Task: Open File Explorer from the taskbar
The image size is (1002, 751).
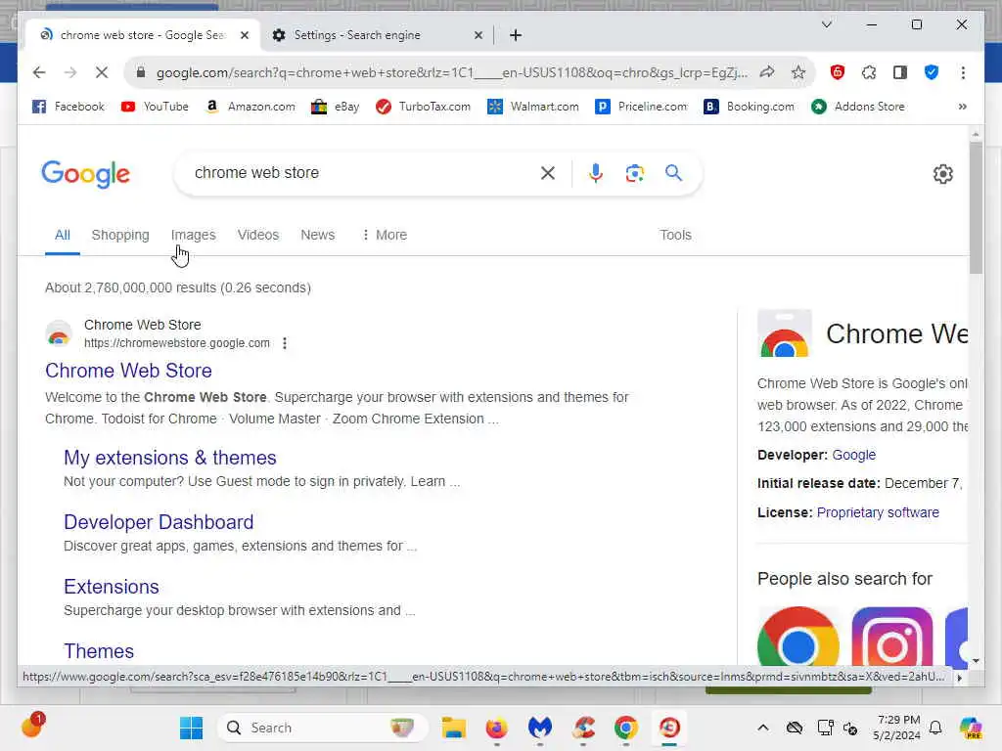Action: click(454, 728)
